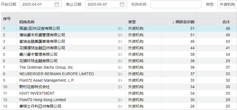Click detail arrow icon for 摩根士丹利亞洲有限公司
This screenshot has height=110, width=237.
[x=120, y=106]
